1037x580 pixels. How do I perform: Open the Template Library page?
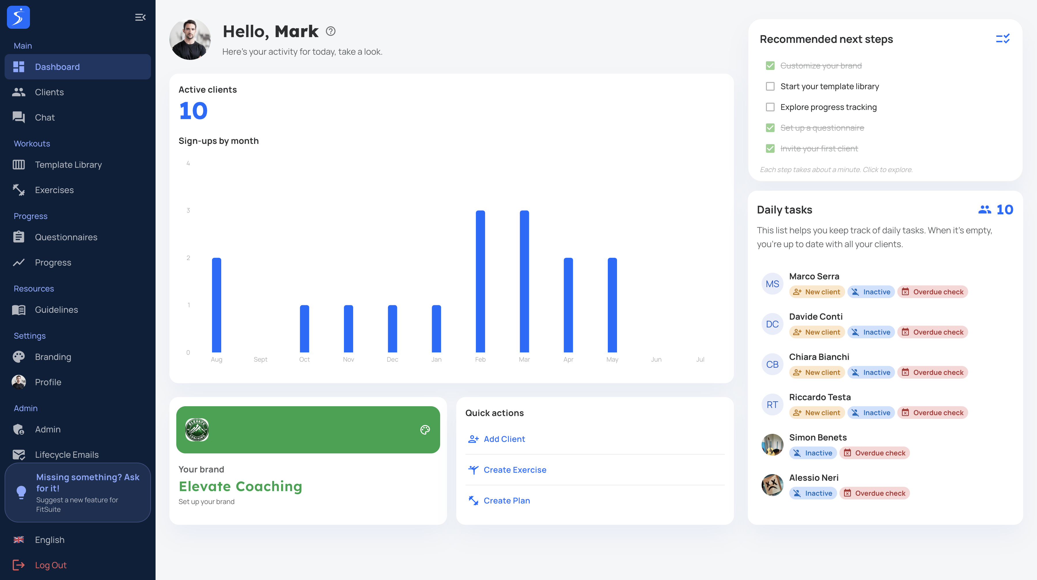(78, 165)
